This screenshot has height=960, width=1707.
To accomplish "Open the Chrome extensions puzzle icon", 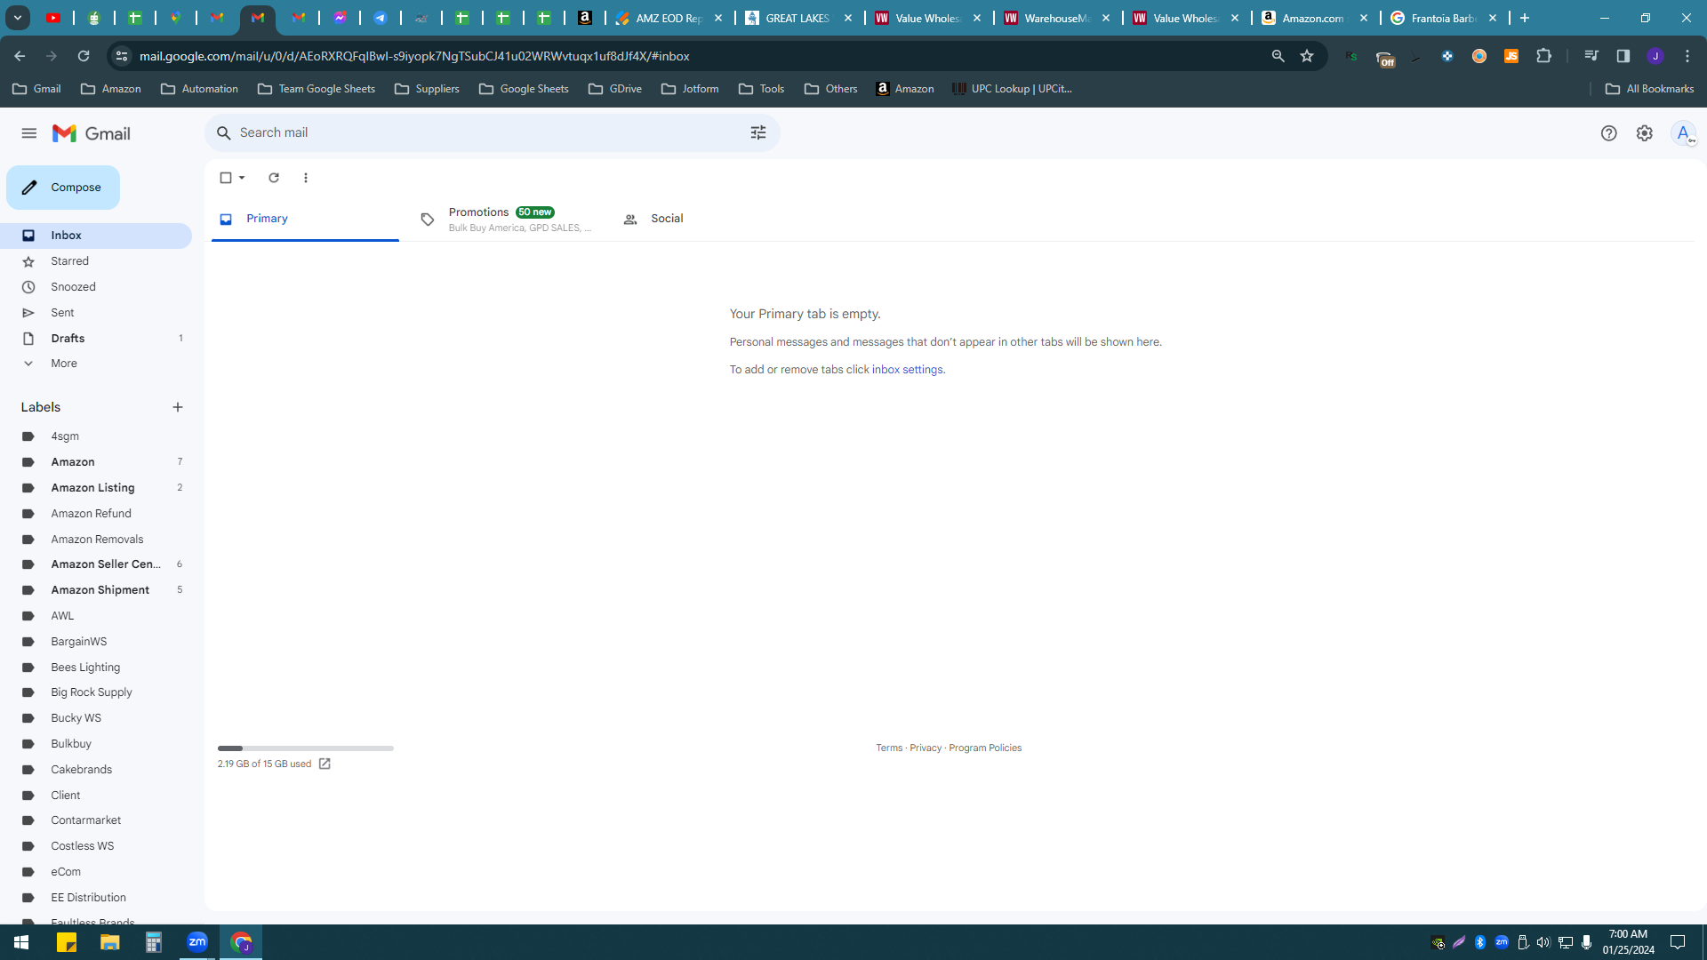I will point(1544,56).
